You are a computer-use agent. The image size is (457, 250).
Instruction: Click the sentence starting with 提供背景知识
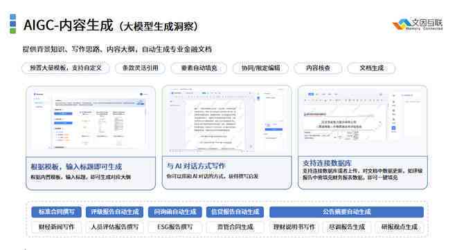click(x=117, y=49)
